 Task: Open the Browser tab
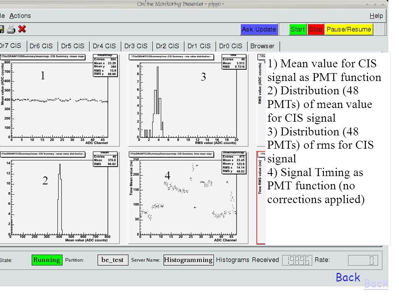click(263, 46)
